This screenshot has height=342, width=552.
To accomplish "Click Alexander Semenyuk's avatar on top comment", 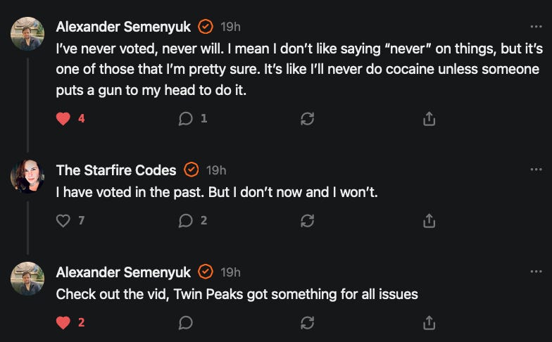I will (27, 33).
